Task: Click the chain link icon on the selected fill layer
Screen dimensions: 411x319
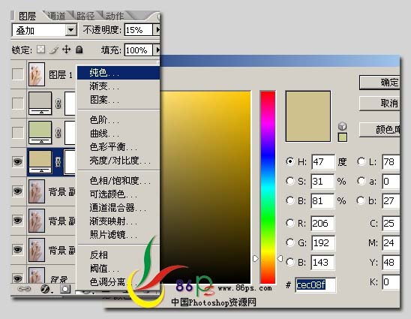Action: (58, 162)
